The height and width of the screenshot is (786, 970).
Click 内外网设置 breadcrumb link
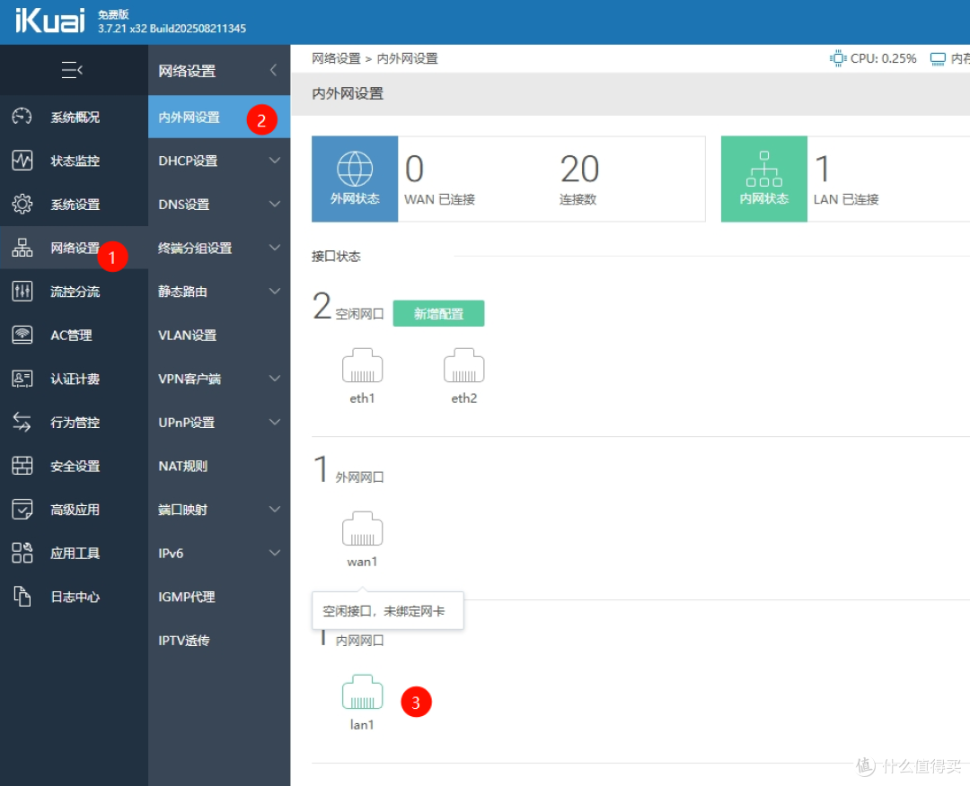point(407,58)
